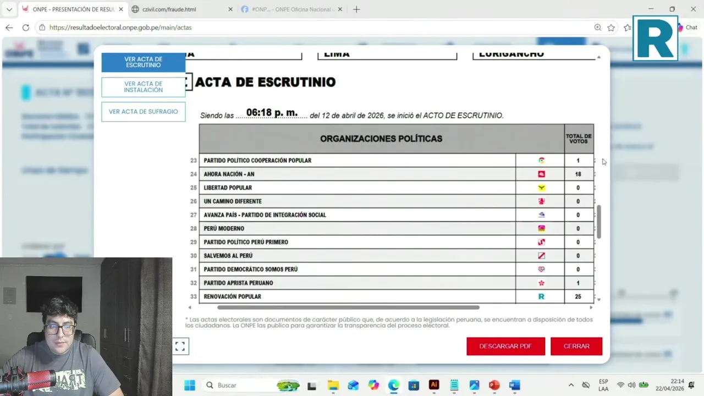
Task: Click the scroll-down arrow in the acta viewer
Action: pyautogui.click(x=599, y=300)
